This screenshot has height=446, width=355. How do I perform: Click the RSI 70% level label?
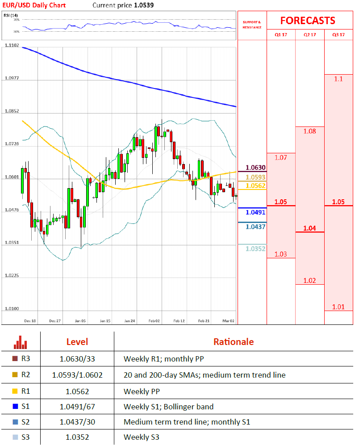coord(17,20)
